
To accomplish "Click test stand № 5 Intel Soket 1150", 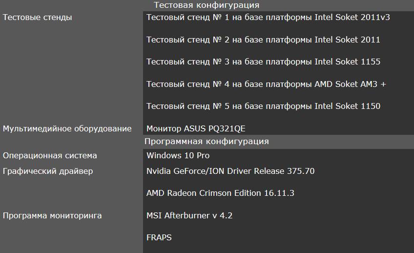I will (x=263, y=106).
